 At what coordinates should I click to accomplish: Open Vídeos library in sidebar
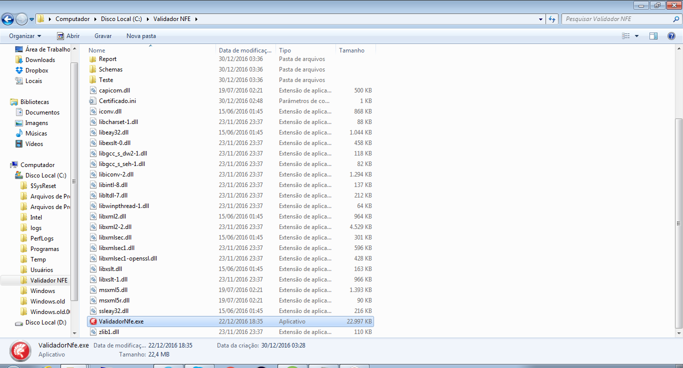(x=34, y=144)
